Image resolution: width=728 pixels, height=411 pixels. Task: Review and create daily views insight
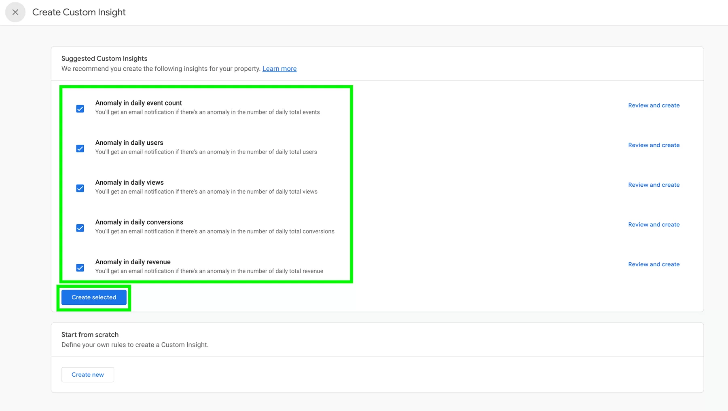(654, 185)
